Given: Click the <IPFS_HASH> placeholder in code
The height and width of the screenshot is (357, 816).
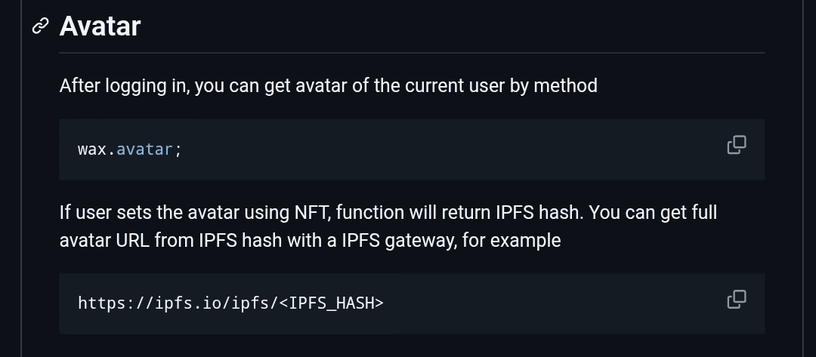Looking at the screenshot, I should tap(332, 303).
